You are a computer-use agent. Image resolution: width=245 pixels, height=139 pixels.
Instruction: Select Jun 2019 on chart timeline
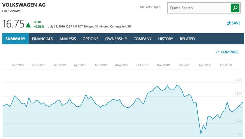(x=101, y=65)
